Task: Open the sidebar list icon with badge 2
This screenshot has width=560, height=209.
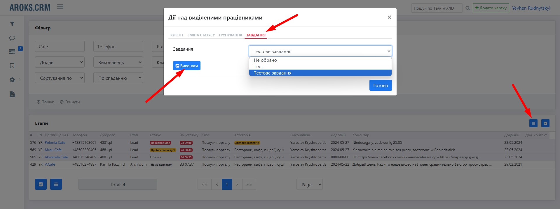Action: [x=12, y=52]
